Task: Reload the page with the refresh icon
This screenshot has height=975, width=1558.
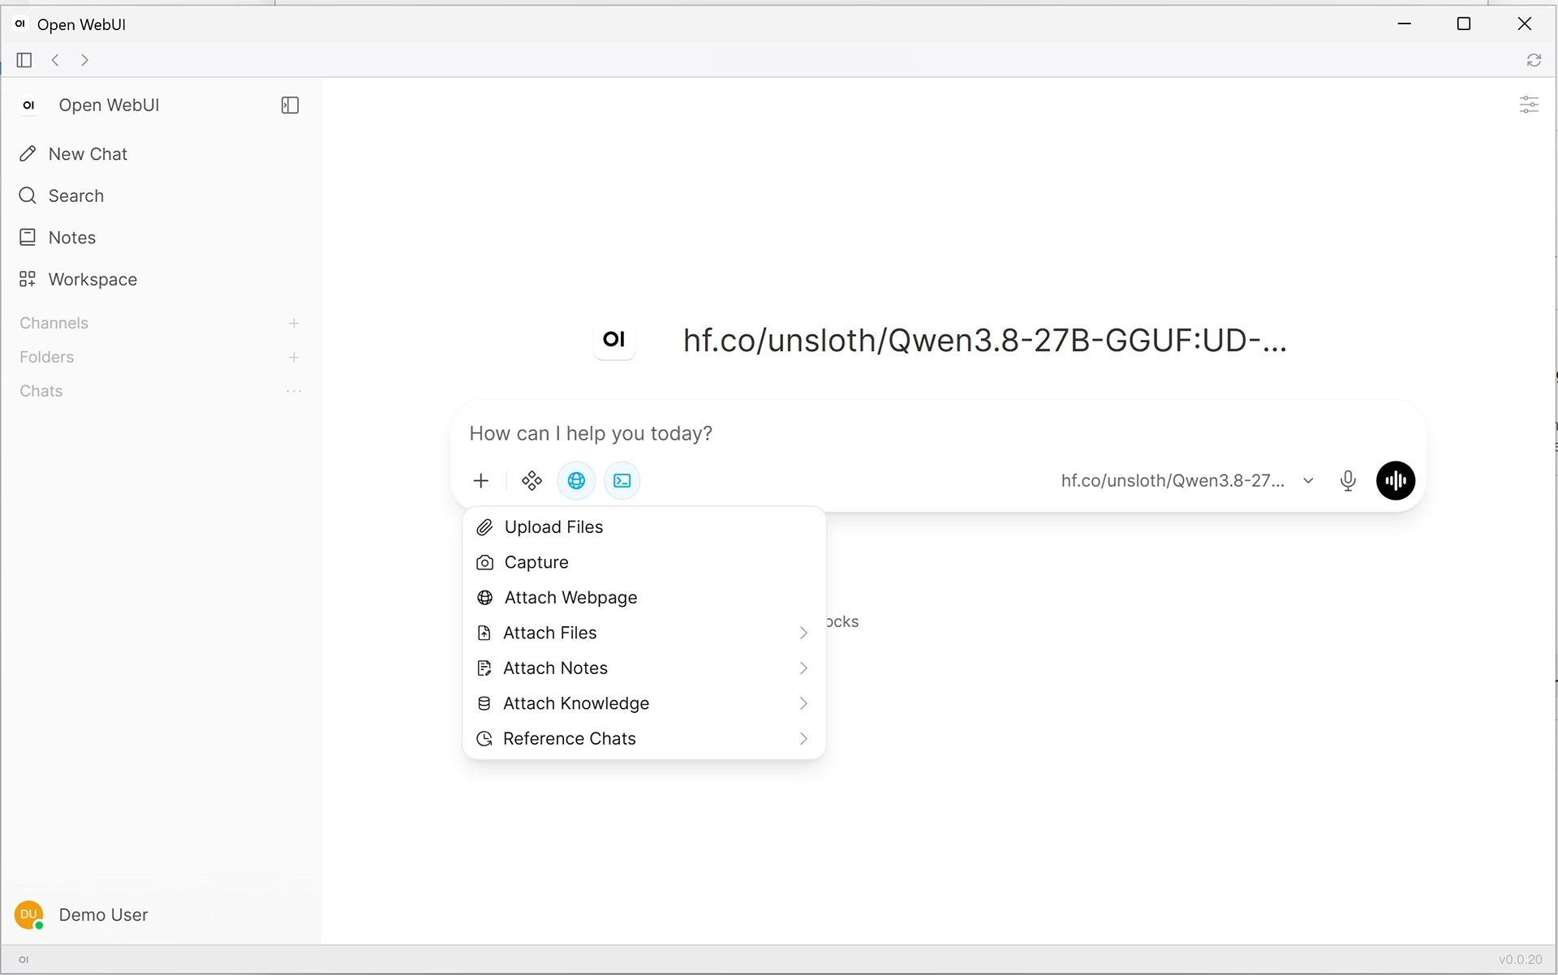Action: 1534,60
